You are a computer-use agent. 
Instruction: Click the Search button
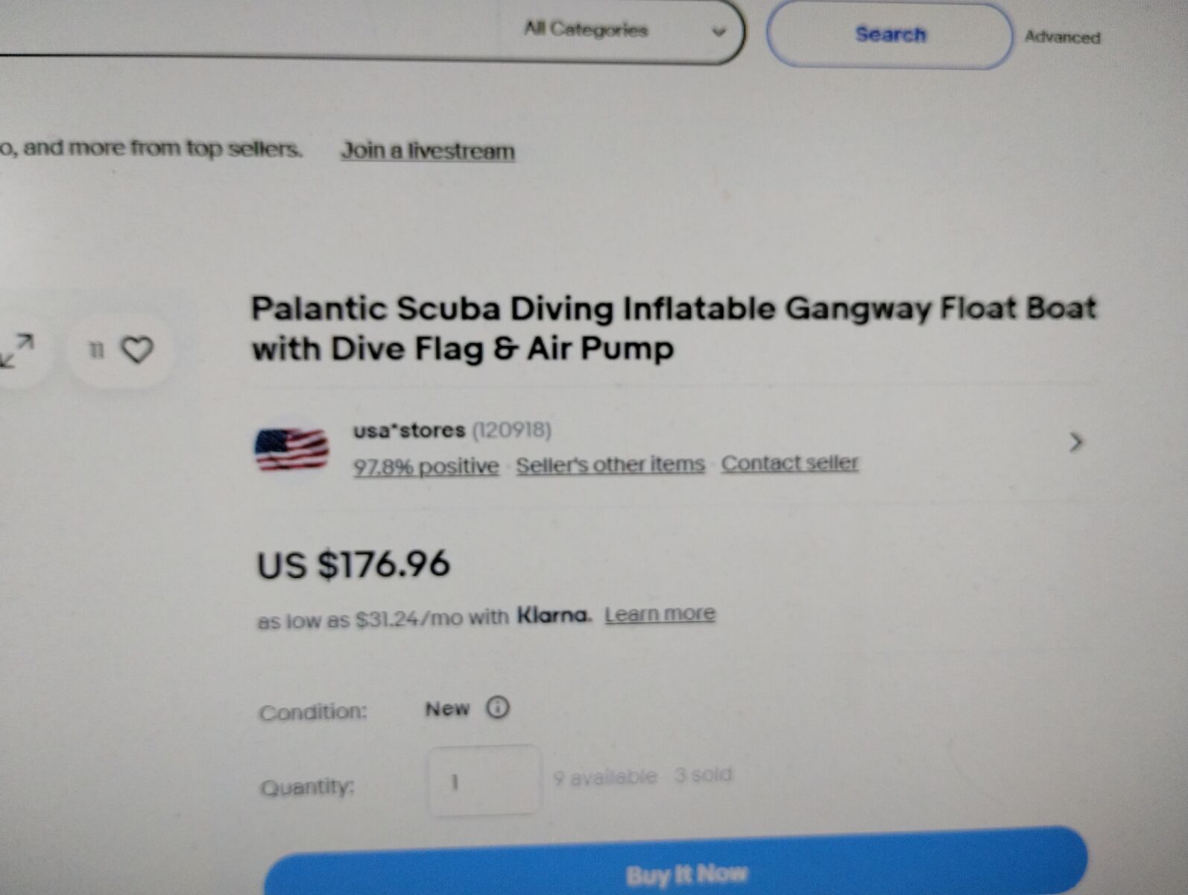point(890,35)
